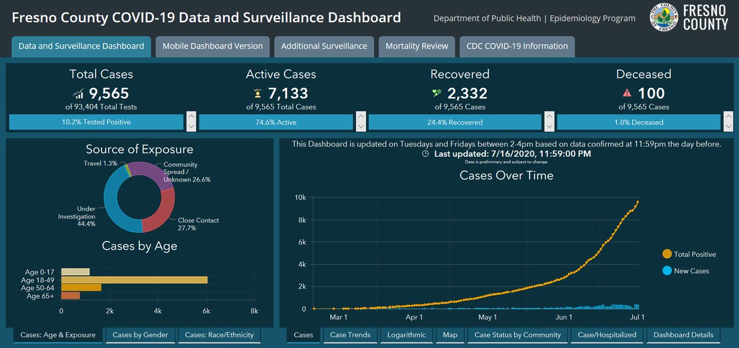Click the Cases Over Time chart title
Viewport: 739px width, 348px height.
click(x=507, y=175)
